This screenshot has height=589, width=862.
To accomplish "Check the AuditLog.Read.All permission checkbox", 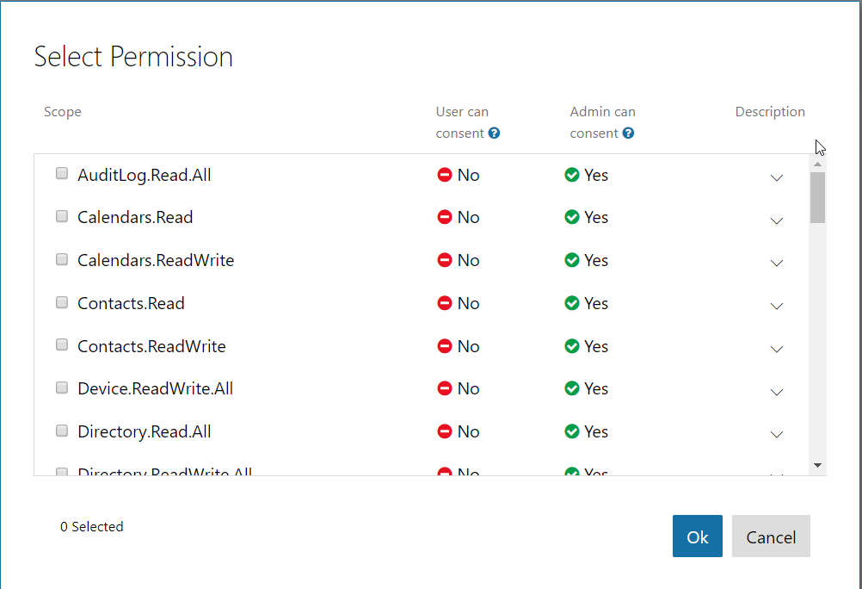I will coord(61,173).
